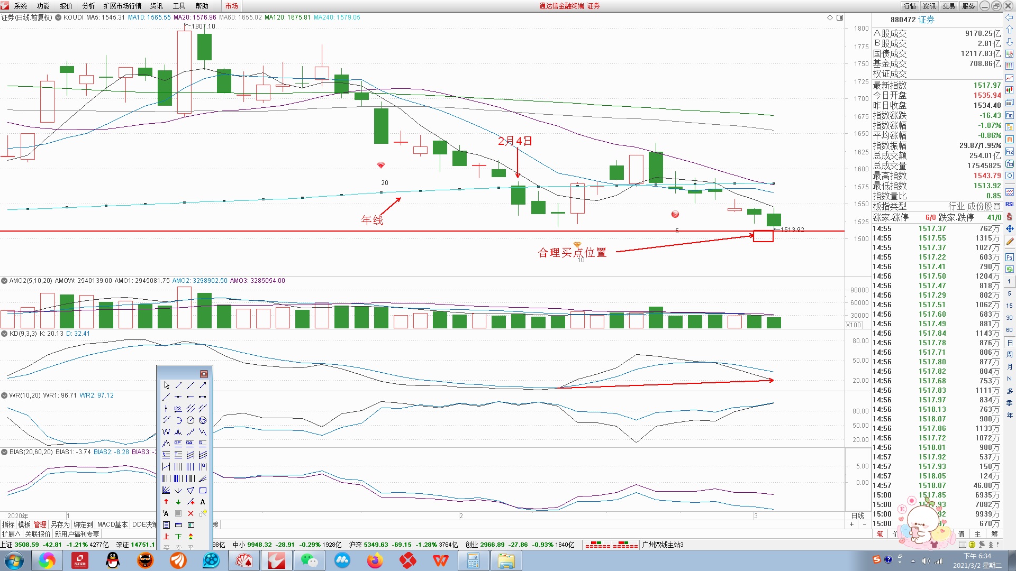The height and width of the screenshot is (571, 1016).
Task: Select the rectangle drawing tool
Action: [x=203, y=490]
